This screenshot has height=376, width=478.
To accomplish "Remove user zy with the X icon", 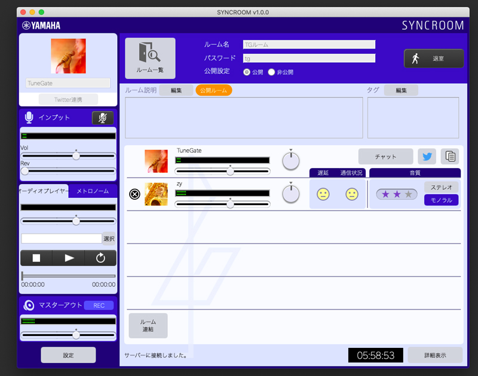I will [134, 194].
